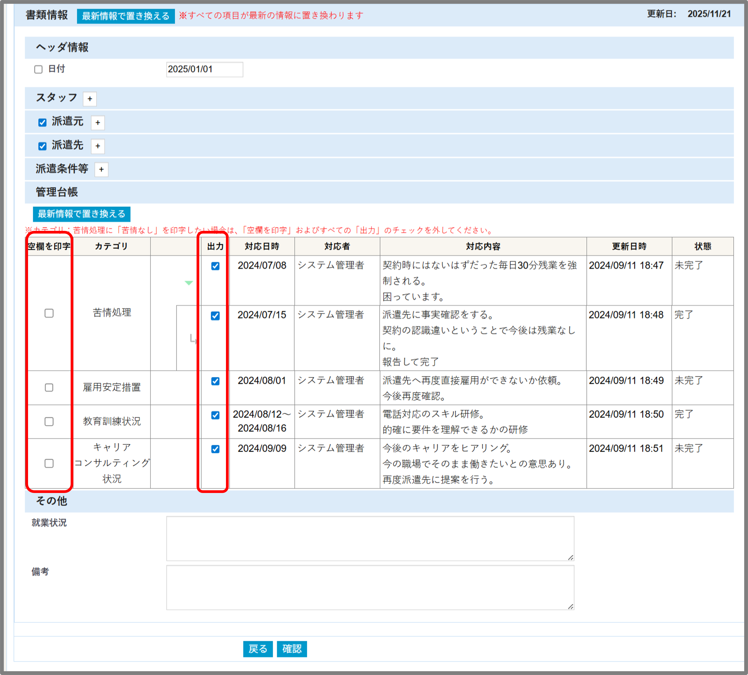
Task: Click the 苦情処理 category cell
Action: 112,313
